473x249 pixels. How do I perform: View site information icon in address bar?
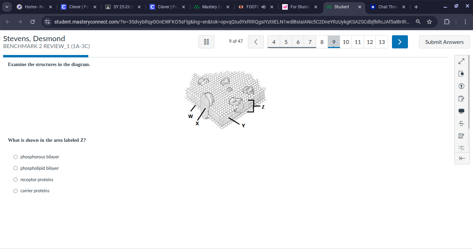48,22
